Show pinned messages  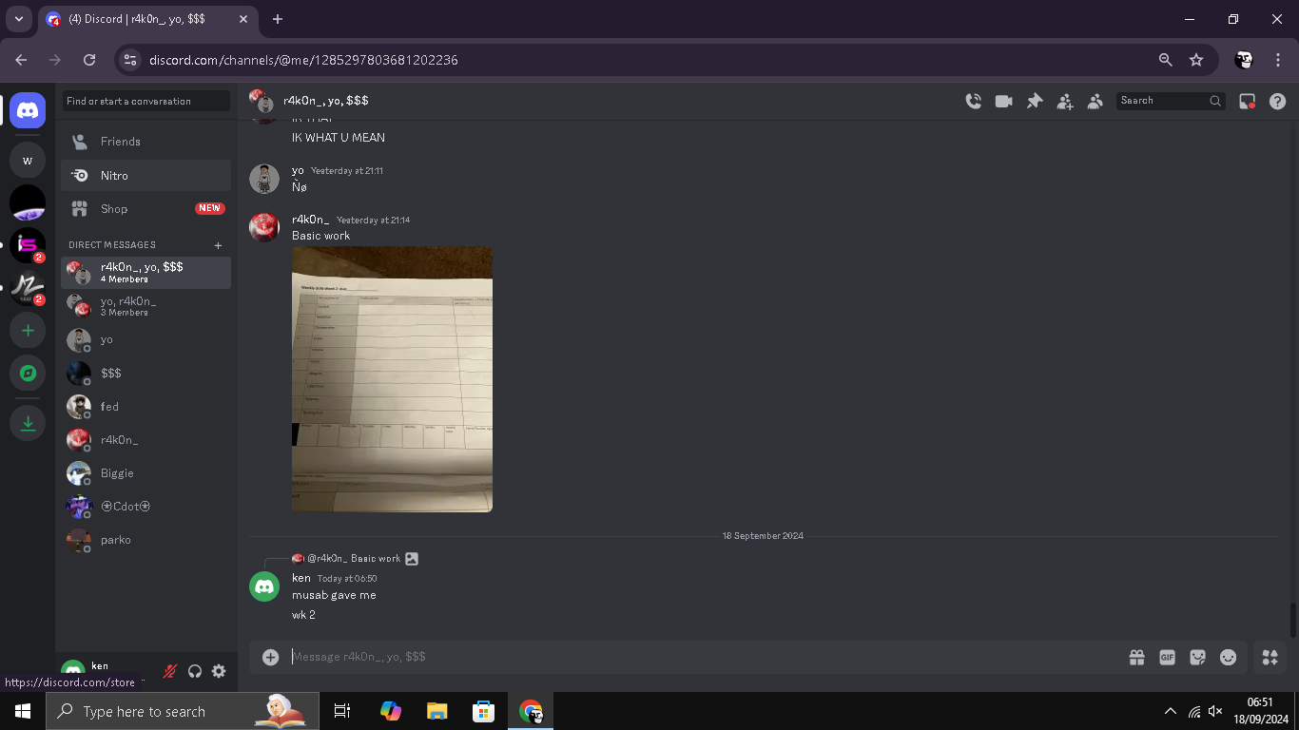pos(1035,101)
